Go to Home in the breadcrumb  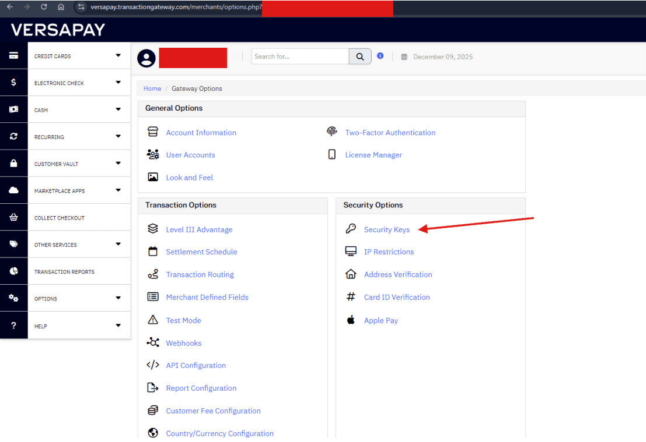tap(152, 89)
